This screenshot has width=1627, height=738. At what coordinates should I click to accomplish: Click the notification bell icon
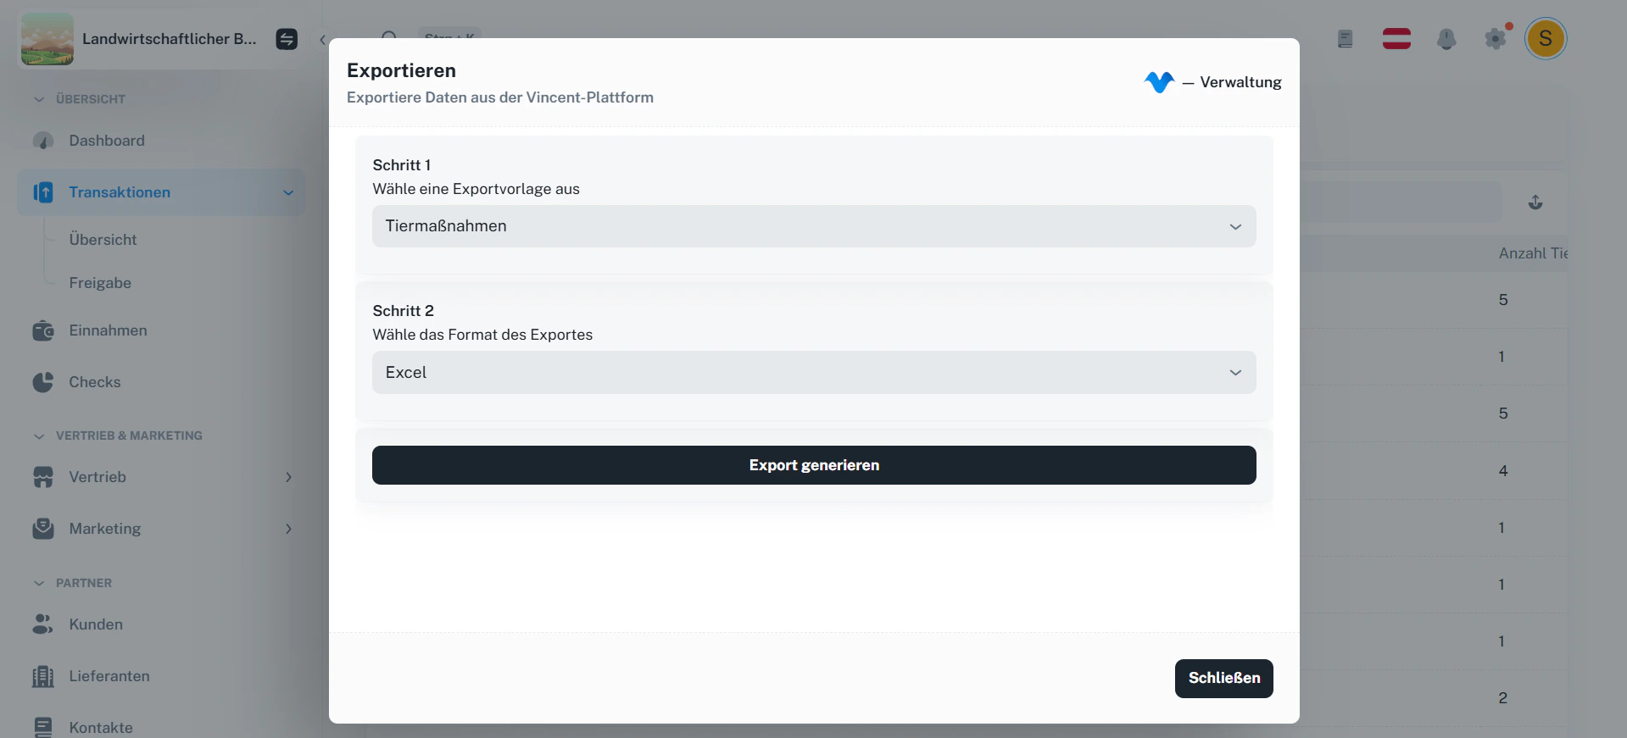[1446, 39]
